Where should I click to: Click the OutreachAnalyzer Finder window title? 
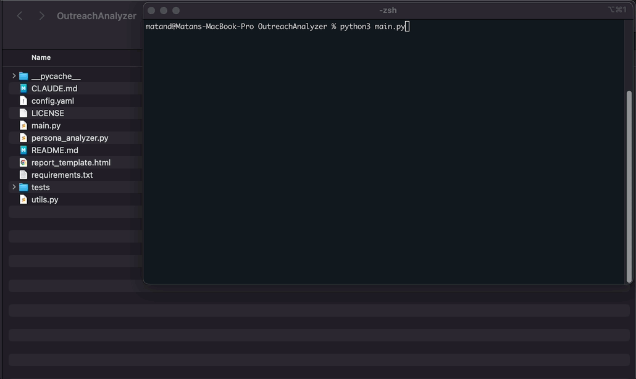coord(96,16)
